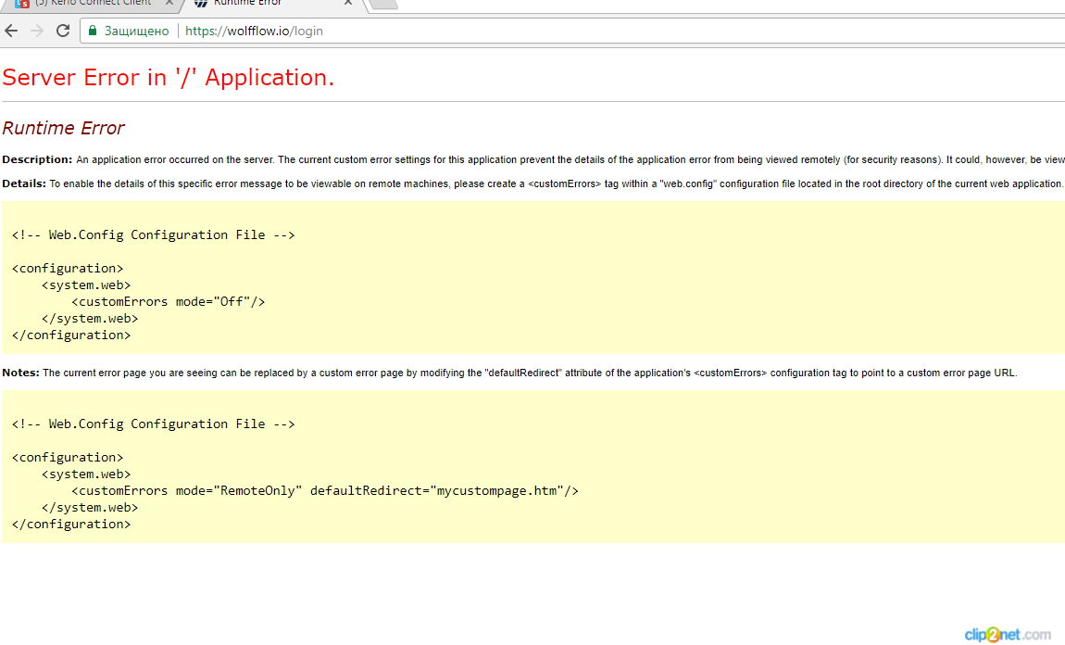
Task: Click first "Web.Config Configuration File" comment line
Action: tap(154, 235)
